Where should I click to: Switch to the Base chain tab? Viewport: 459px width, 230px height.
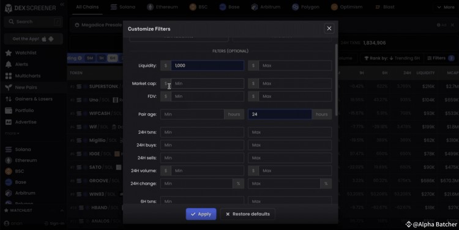coord(229,7)
